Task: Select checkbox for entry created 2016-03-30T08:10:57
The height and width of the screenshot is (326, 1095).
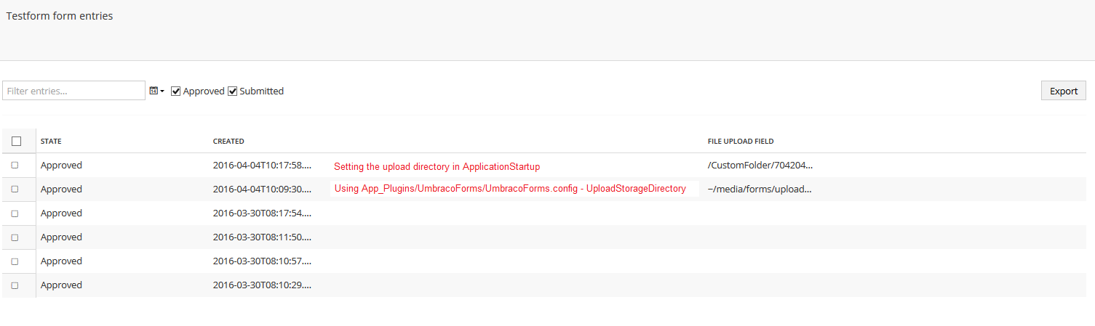Action: click(x=15, y=261)
